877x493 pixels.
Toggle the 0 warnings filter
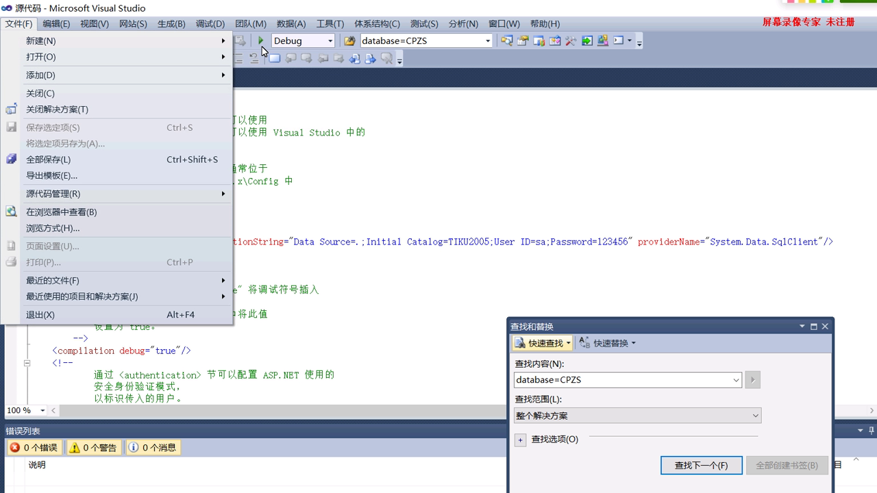[x=93, y=447]
